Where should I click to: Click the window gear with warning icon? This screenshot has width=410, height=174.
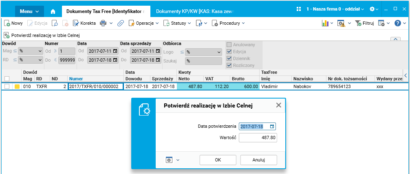tap(341, 23)
